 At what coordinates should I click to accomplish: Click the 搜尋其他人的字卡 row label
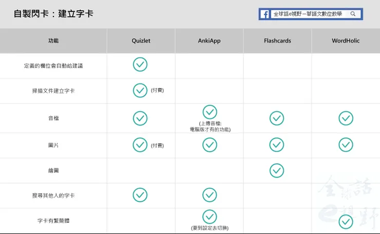pos(53,196)
